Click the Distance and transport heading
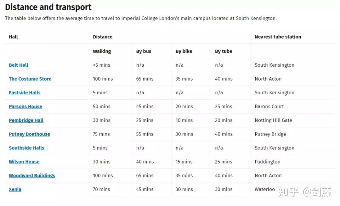 [48, 7]
